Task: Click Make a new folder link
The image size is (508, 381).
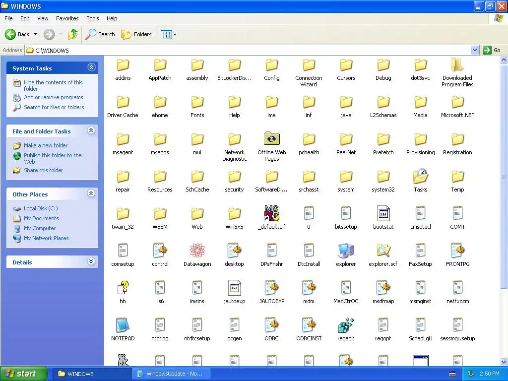Action: (x=46, y=145)
